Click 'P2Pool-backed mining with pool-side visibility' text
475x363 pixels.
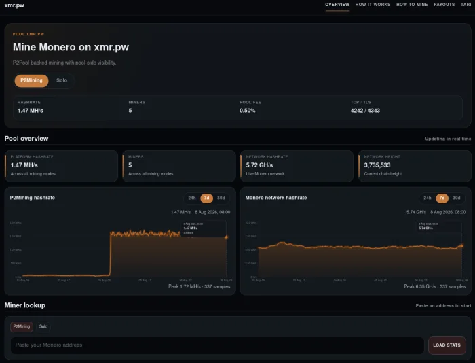click(x=64, y=63)
